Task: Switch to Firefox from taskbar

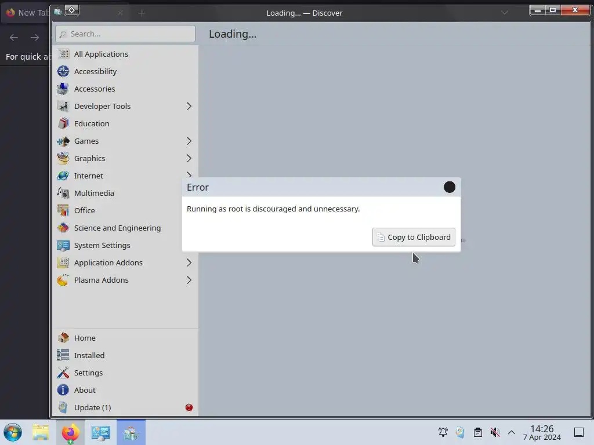Action: pyautogui.click(x=70, y=432)
